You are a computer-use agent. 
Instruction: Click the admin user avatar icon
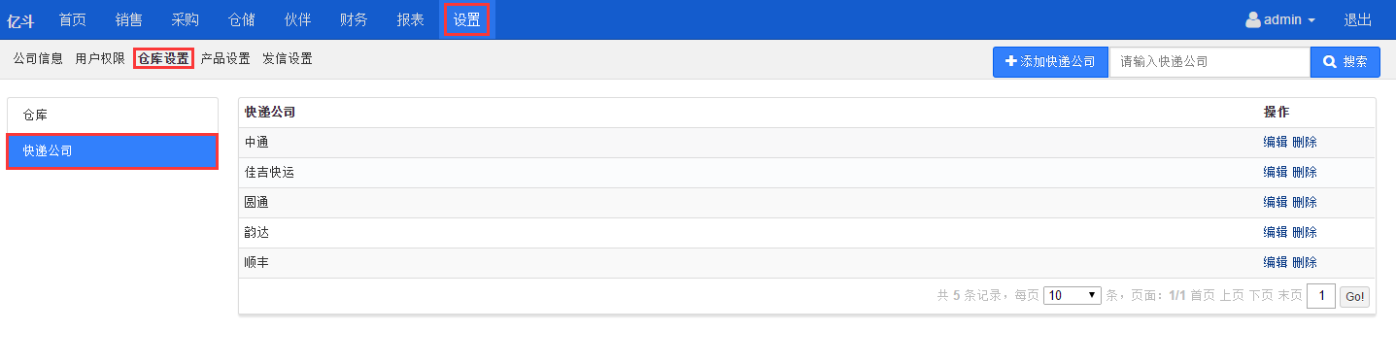(x=1253, y=19)
